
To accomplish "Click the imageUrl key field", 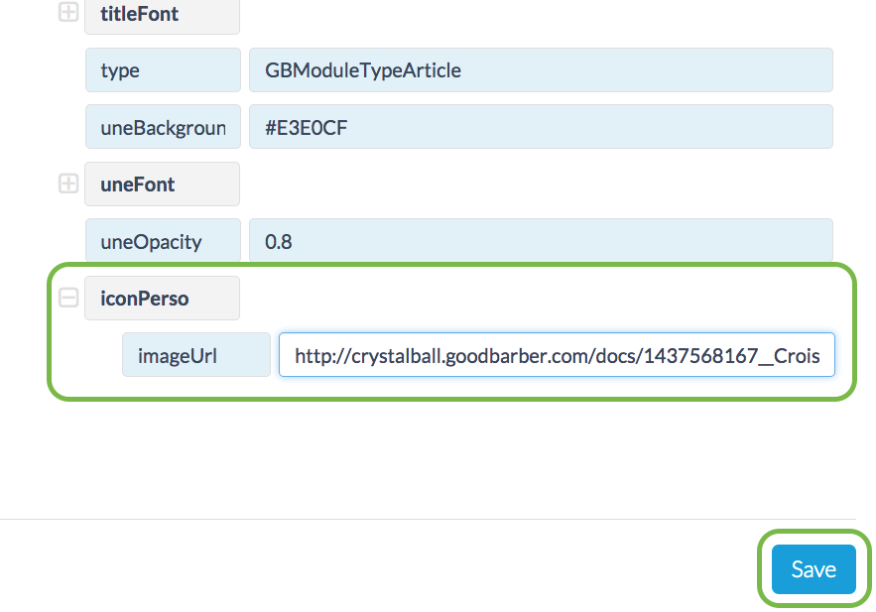I will 196,355.
